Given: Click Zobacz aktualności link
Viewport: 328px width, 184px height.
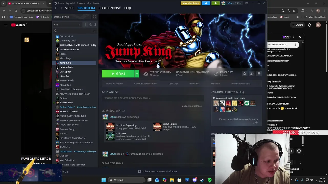Looking at the screenshot, I should (x=192, y=106).
